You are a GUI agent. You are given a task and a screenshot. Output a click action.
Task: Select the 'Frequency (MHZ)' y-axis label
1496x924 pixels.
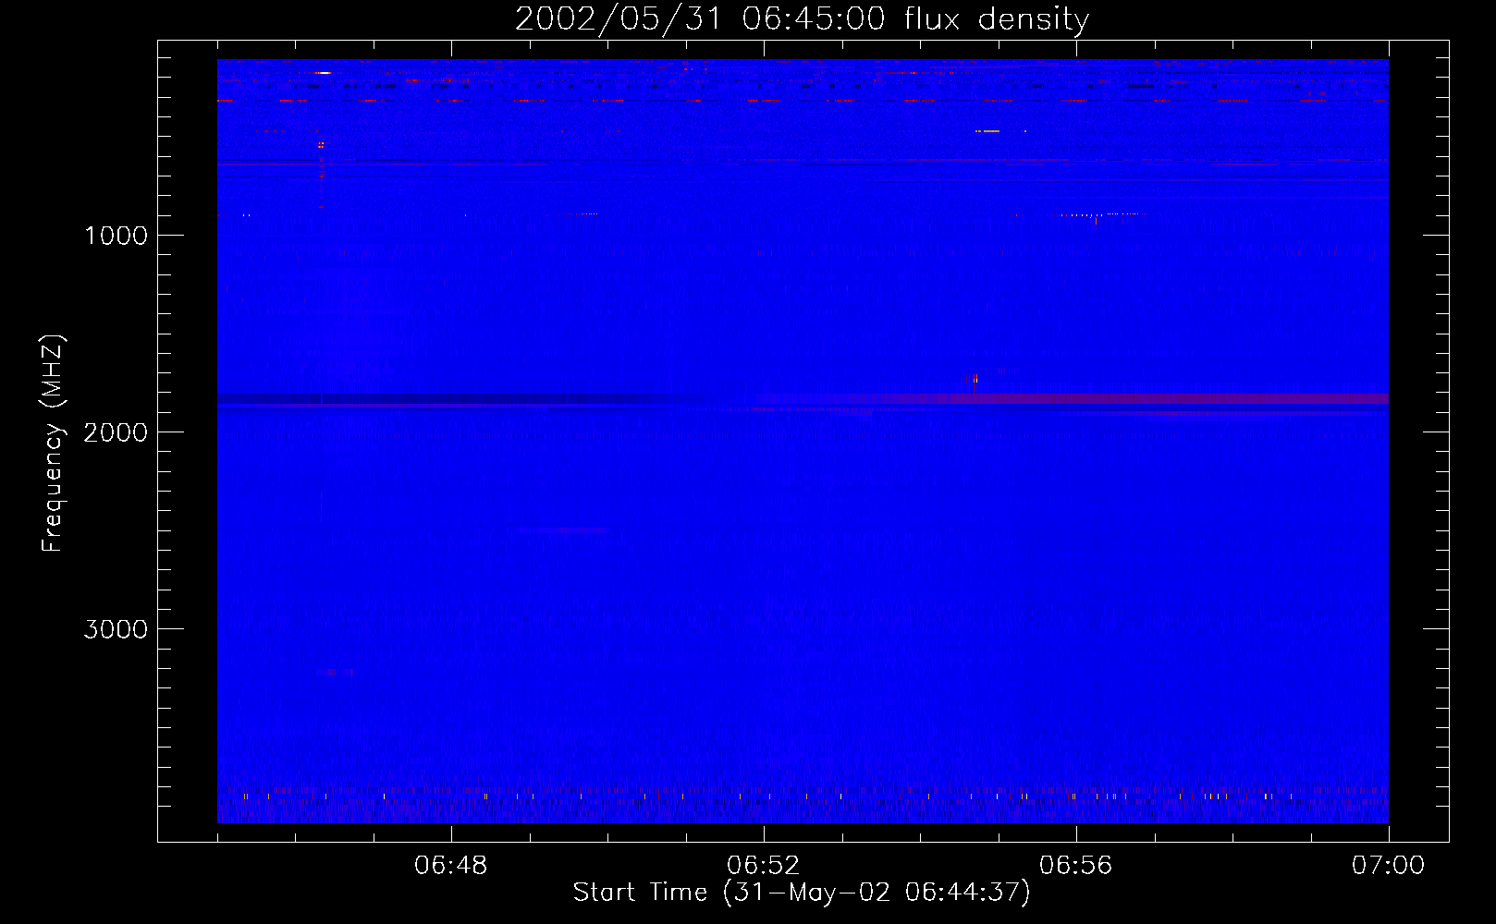tap(54, 444)
